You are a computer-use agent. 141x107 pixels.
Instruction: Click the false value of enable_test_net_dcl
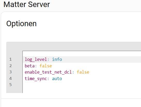pos(83,72)
